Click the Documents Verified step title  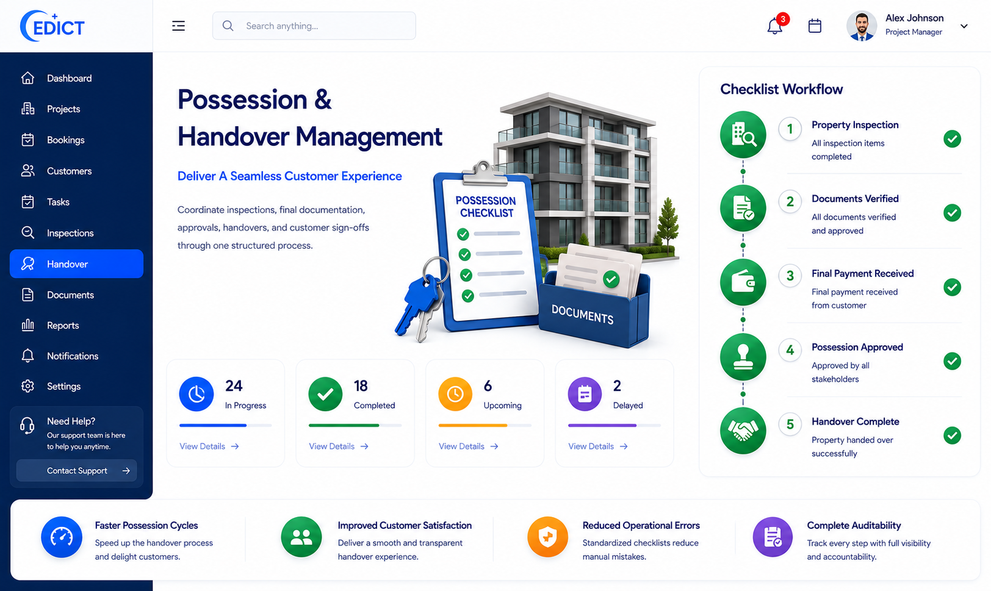[x=855, y=199]
